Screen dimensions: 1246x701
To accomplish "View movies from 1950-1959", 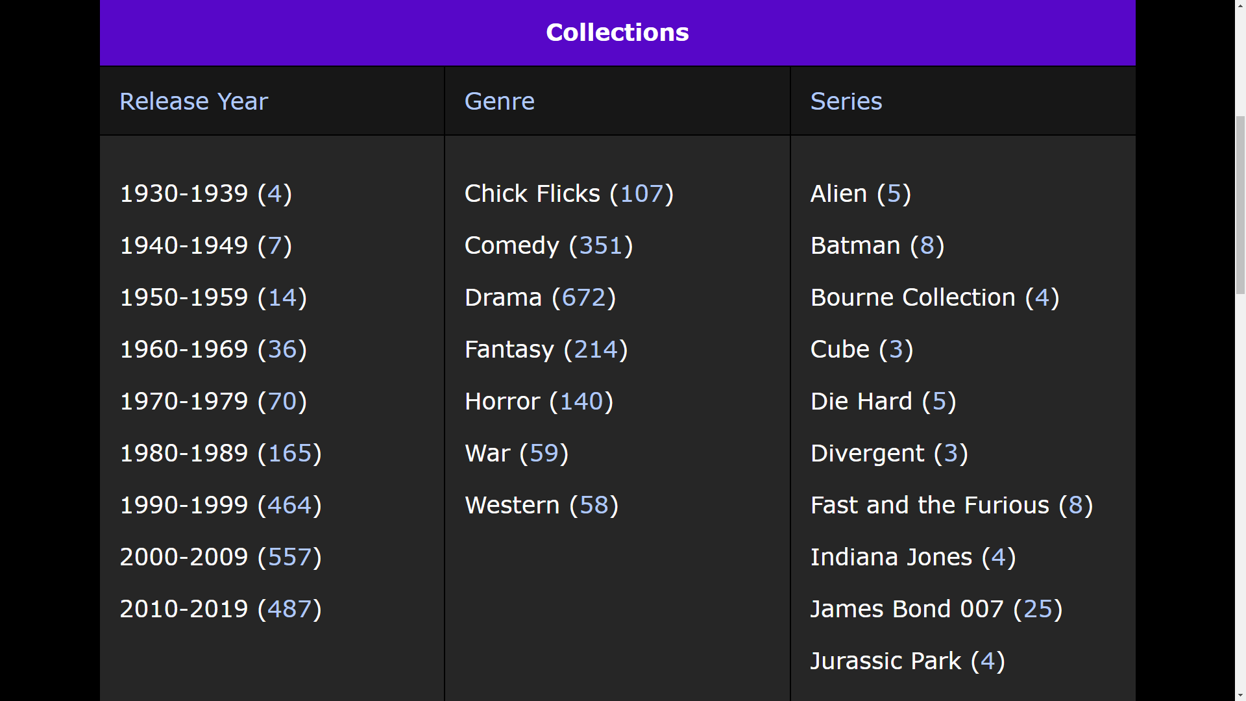I will pos(212,297).
